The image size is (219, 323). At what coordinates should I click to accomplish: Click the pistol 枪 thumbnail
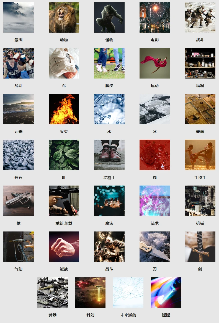click(19, 201)
